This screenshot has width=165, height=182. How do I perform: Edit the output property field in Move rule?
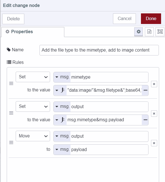[x=109, y=136]
